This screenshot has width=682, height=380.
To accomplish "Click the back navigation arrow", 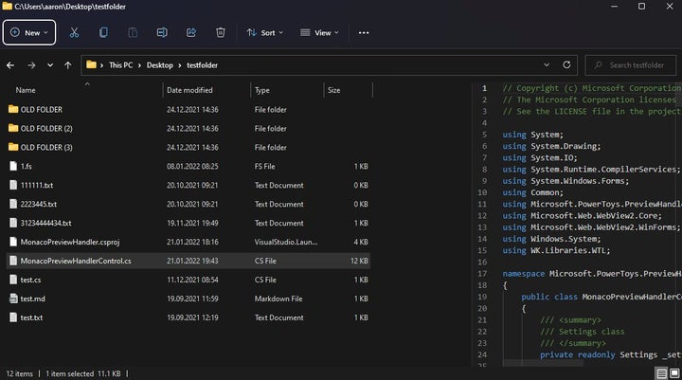I will point(10,65).
